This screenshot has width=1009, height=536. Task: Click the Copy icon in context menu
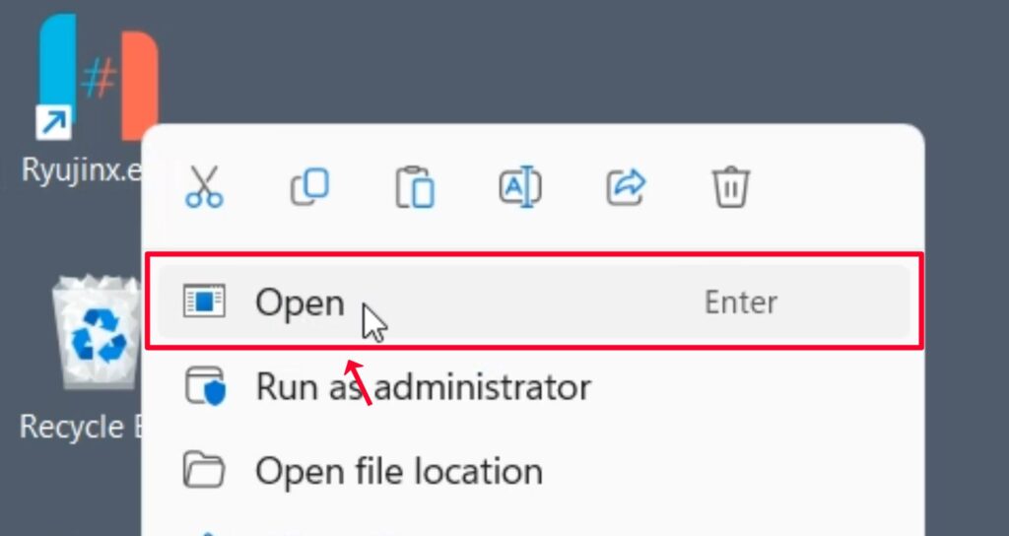309,186
